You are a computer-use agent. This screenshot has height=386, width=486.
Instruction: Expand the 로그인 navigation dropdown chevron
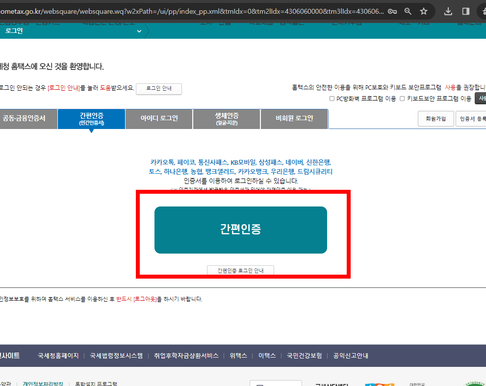[139, 30]
